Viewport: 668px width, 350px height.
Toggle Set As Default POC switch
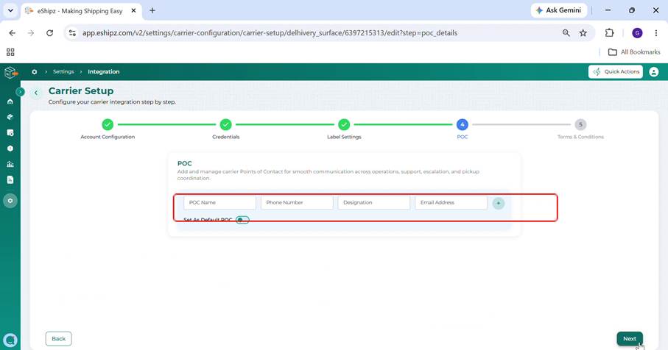(x=242, y=220)
